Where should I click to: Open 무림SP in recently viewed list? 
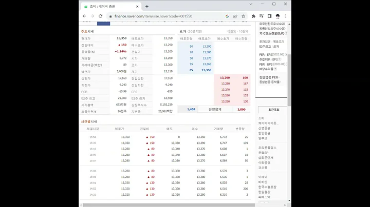coord(263,153)
